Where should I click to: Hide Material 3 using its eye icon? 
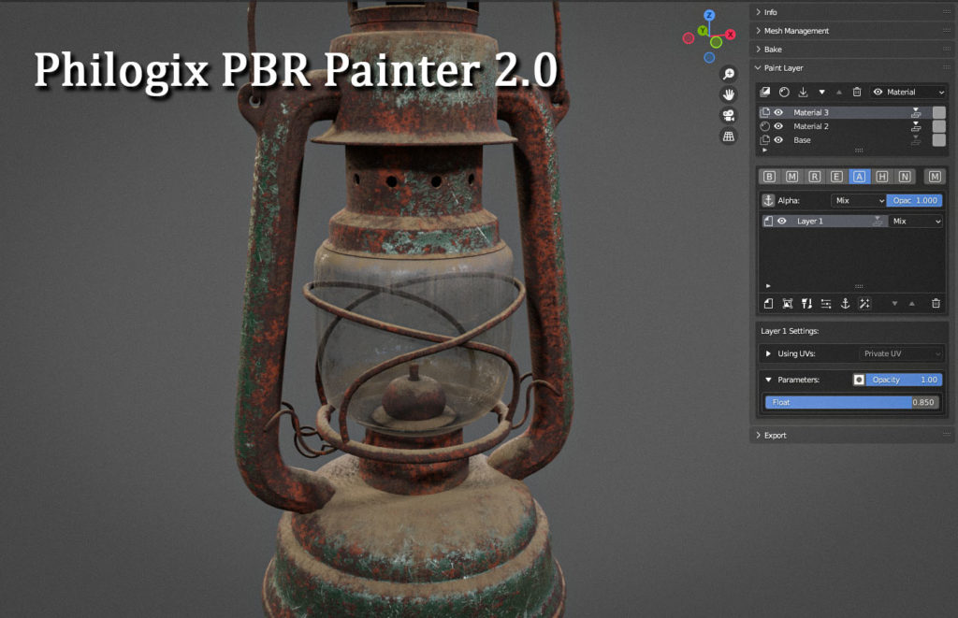[x=778, y=112]
